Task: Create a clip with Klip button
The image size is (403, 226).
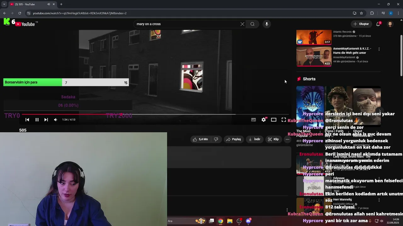Action: click(273, 139)
